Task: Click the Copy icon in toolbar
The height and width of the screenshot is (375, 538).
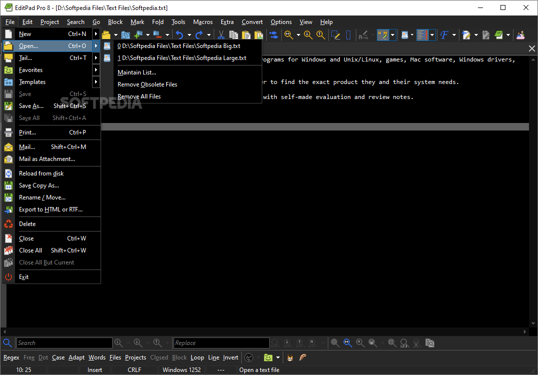Action: [234, 34]
